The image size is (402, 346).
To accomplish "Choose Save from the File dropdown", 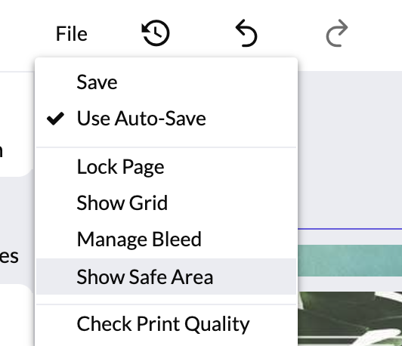I will pos(166,82).
